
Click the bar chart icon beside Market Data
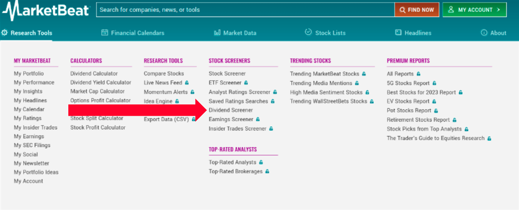(x=218, y=33)
